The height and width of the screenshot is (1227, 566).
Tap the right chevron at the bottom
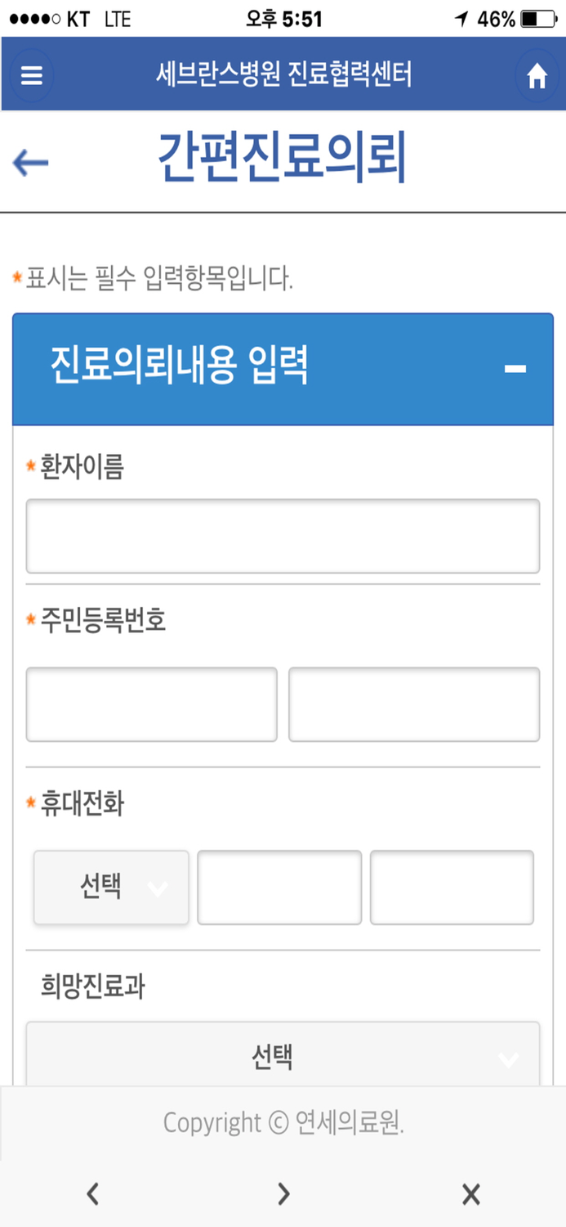click(283, 1194)
